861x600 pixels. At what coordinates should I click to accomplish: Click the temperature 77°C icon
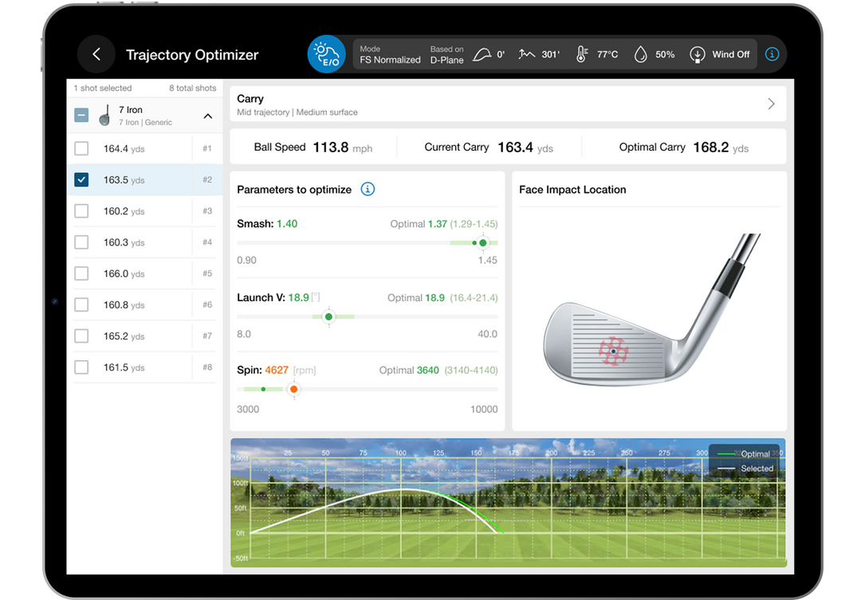coord(580,53)
